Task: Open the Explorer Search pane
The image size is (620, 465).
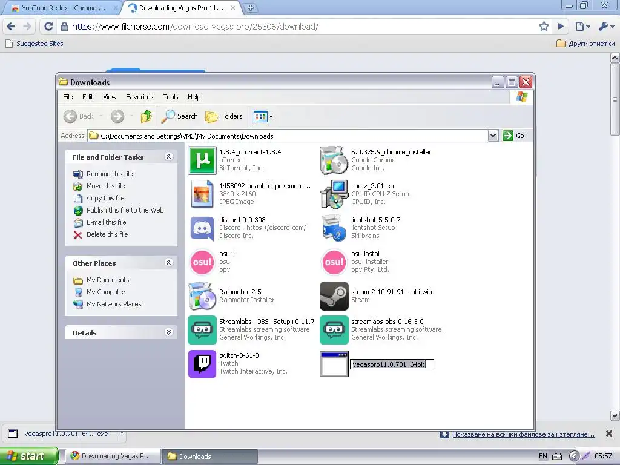Action: point(179,116)
